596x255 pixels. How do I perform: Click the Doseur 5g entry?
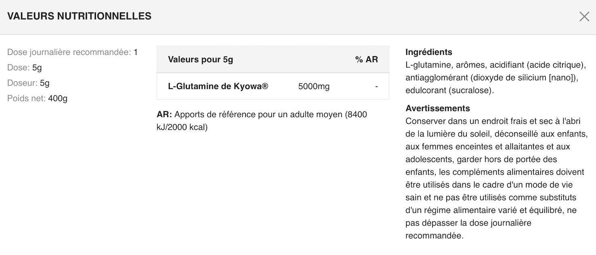[28, 83]
